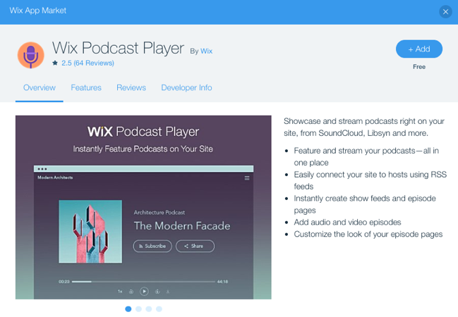Image resolution: width=458 pixels, height=317 pixels.
Task: Click the download icon in preview player
Action: click(x=168, y=292)
